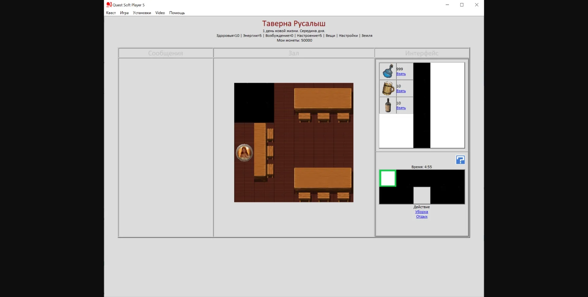
Task: Open the Помощь menu
Action: [x=177, y=13]
